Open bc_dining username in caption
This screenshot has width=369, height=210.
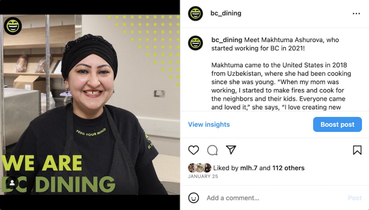226,40
